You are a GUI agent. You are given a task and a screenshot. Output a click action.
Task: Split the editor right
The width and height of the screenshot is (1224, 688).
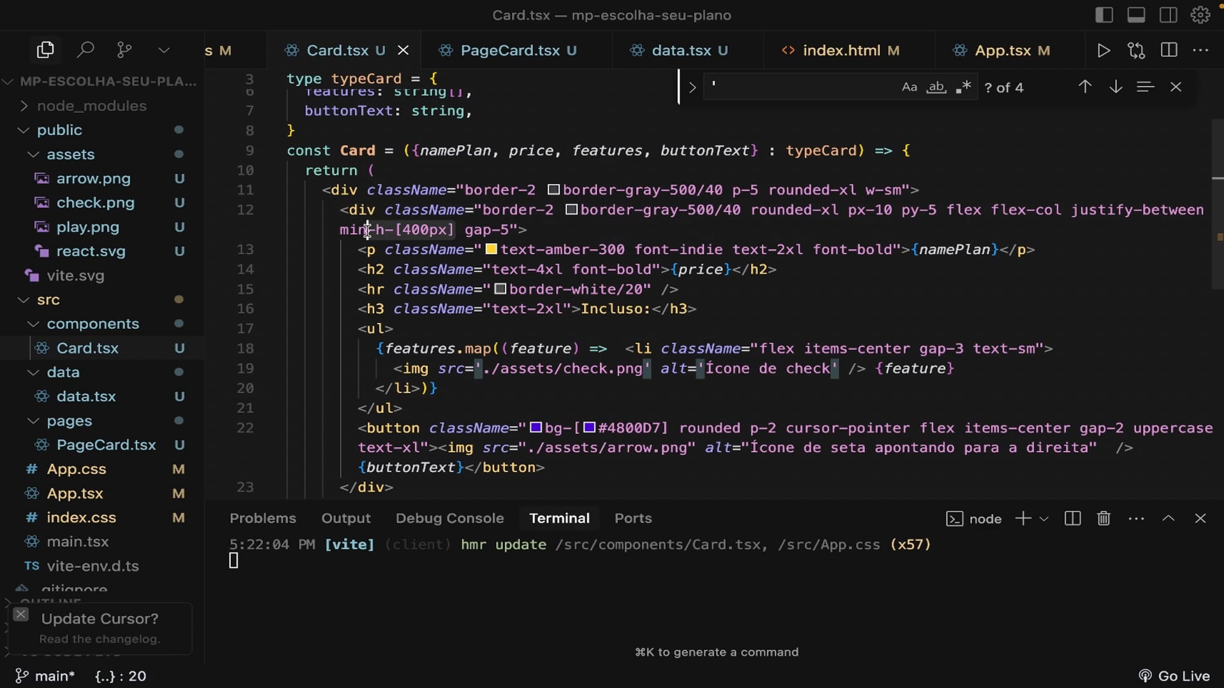[x=1169, y=50]
